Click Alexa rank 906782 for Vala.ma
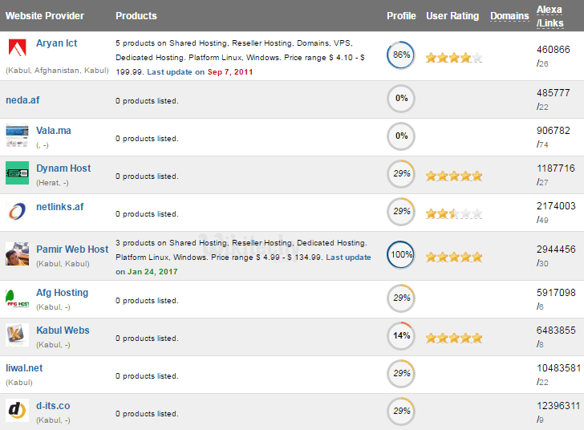 (553, 131)
